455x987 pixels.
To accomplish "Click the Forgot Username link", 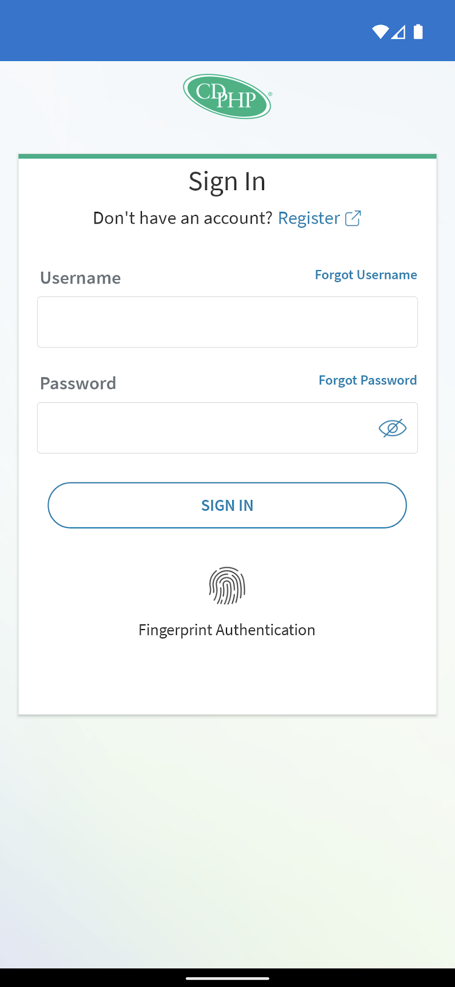I will click(366, 275).
